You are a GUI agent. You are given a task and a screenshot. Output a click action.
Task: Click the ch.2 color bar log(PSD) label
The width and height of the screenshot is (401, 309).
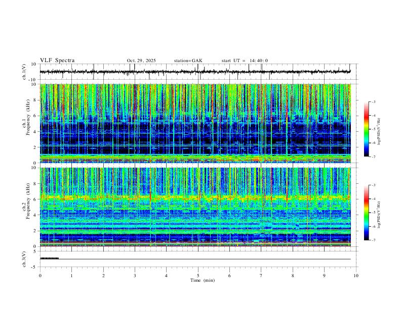click(x=379, y=215)
